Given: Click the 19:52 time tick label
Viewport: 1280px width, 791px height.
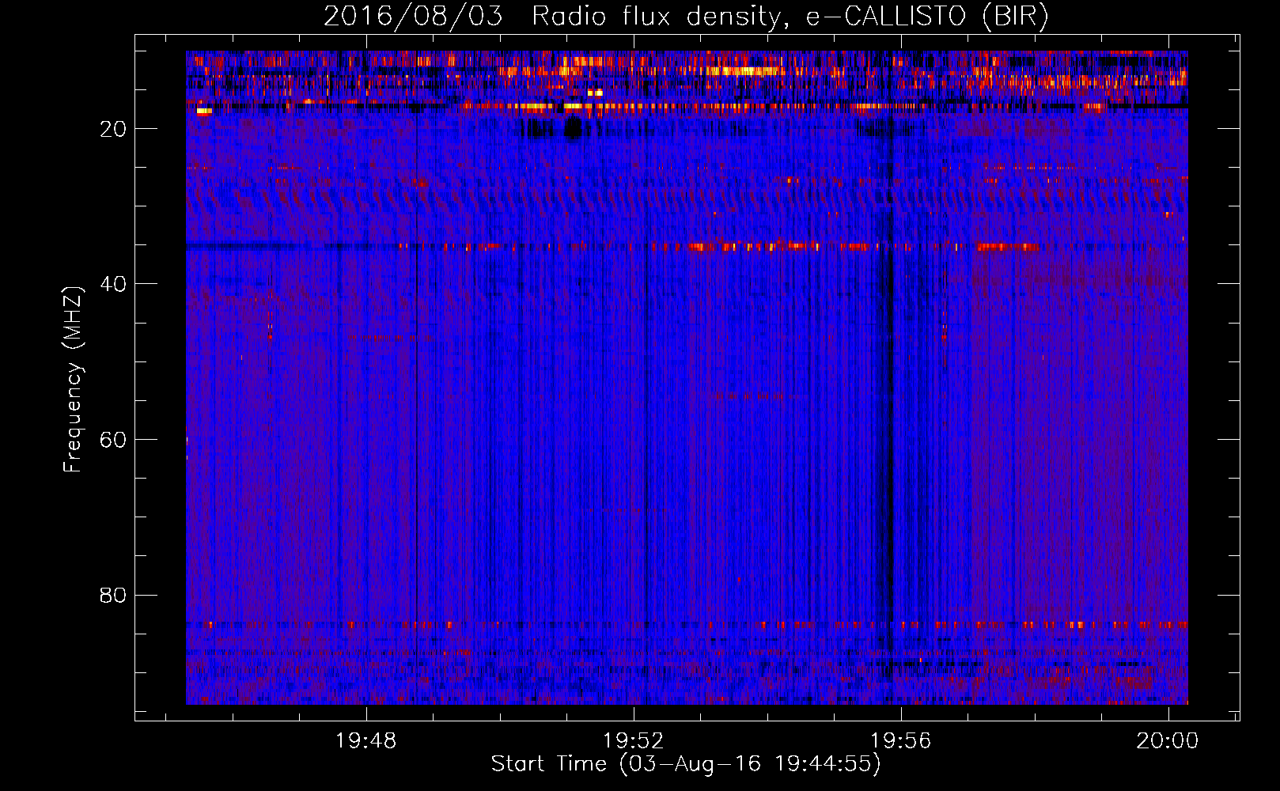Looking at the screenshot, I should [x=633, y=741].
